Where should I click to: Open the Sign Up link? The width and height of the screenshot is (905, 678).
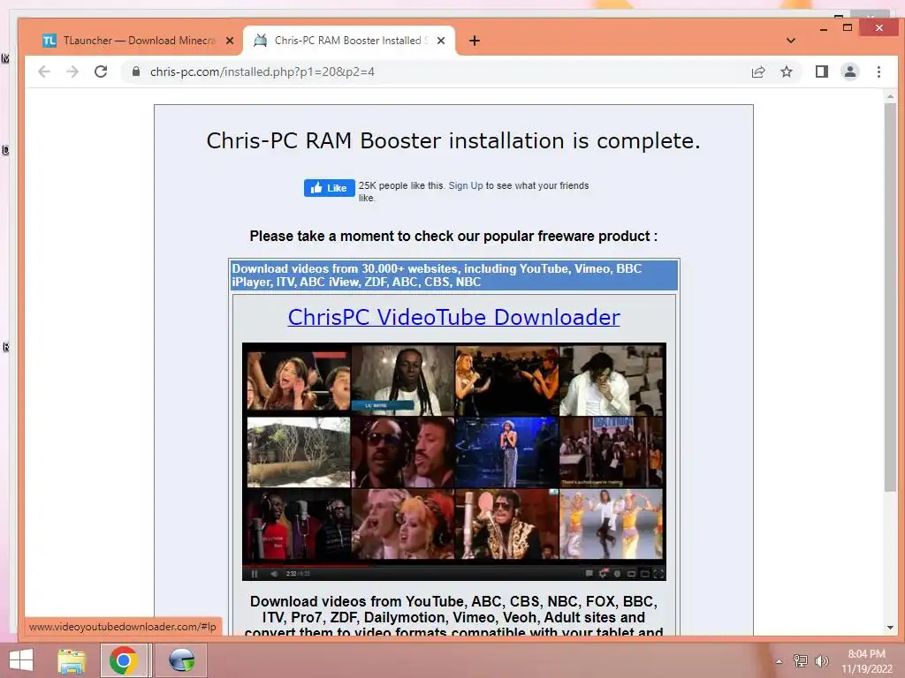(x=465, y=185)
